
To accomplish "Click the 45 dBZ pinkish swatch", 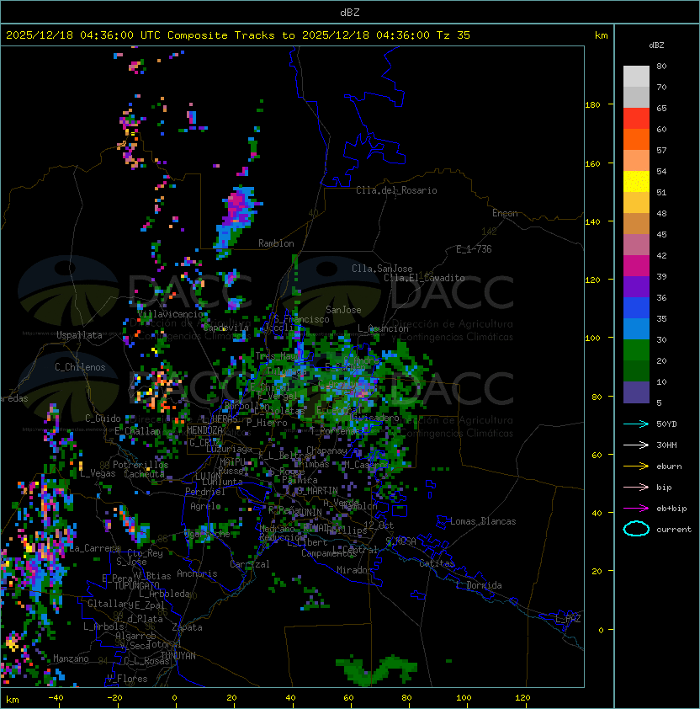I will pos(636,245).
